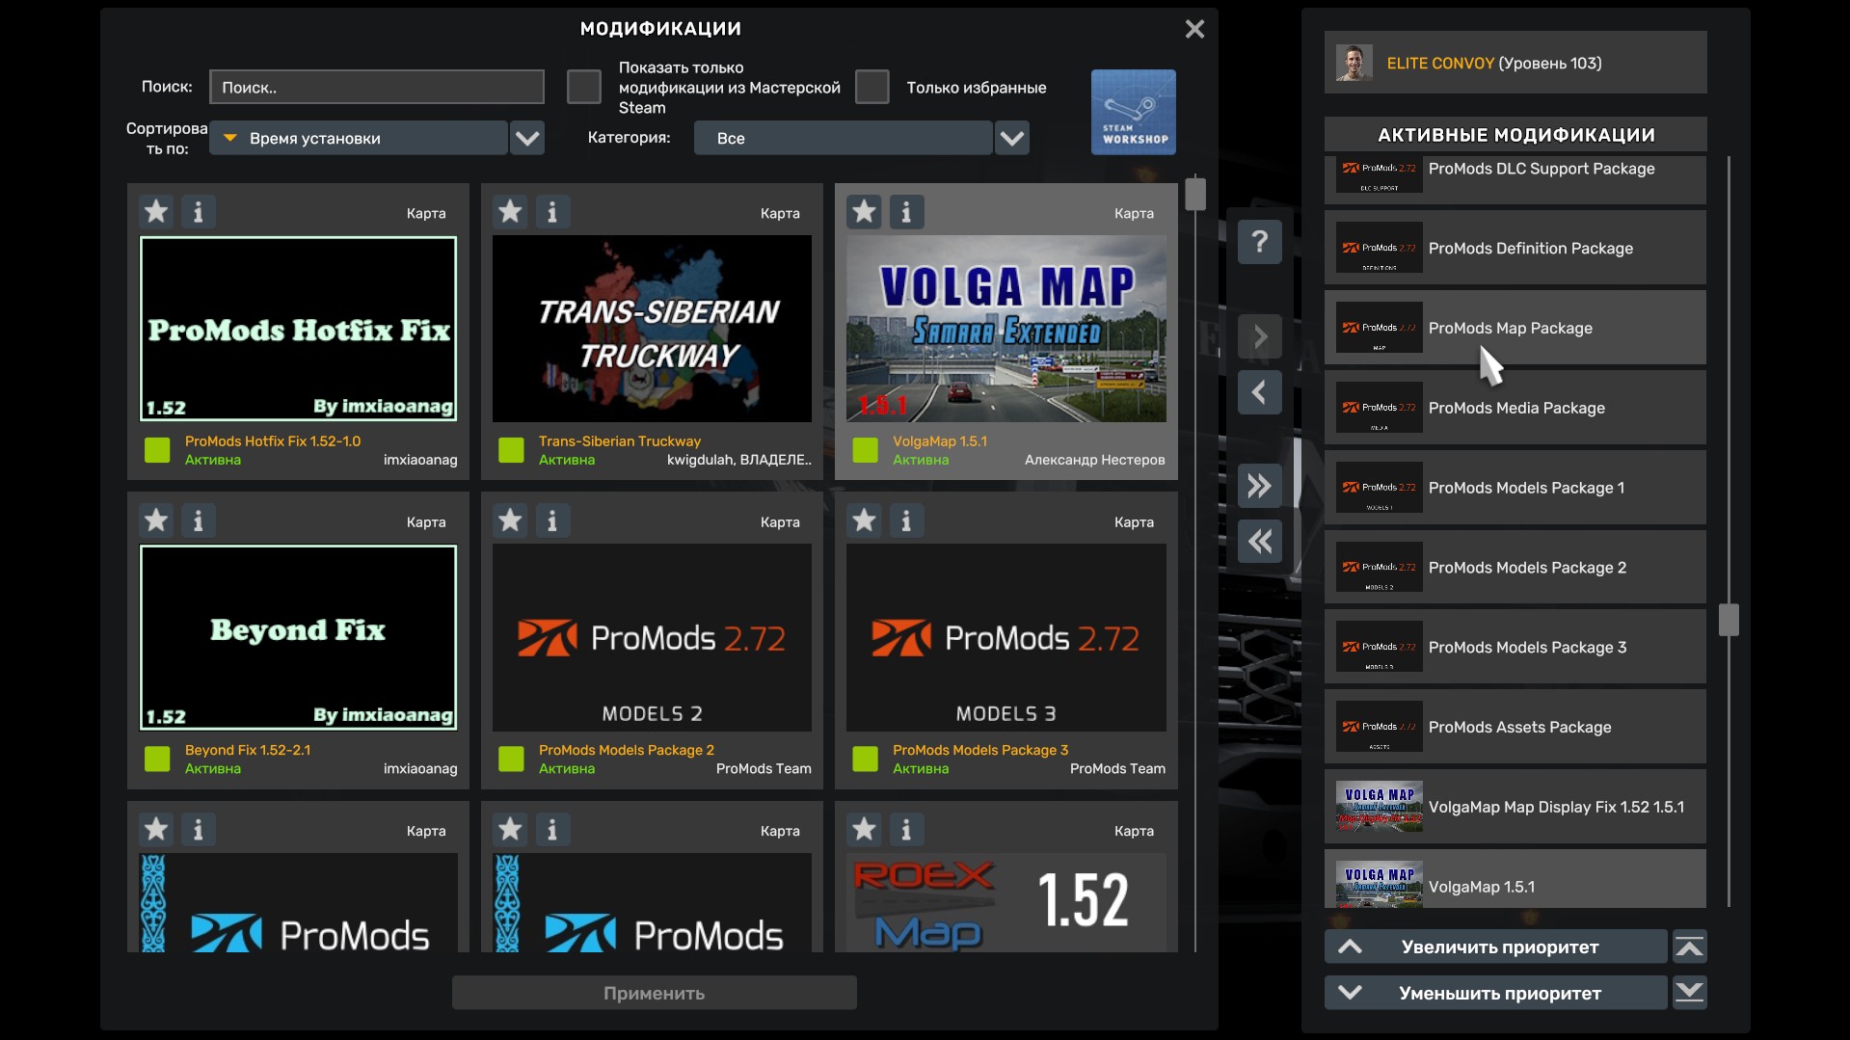Favorite ProMods Models Package 2 card
This screenshot has height=1040, width=1850.
click(510, 520)
